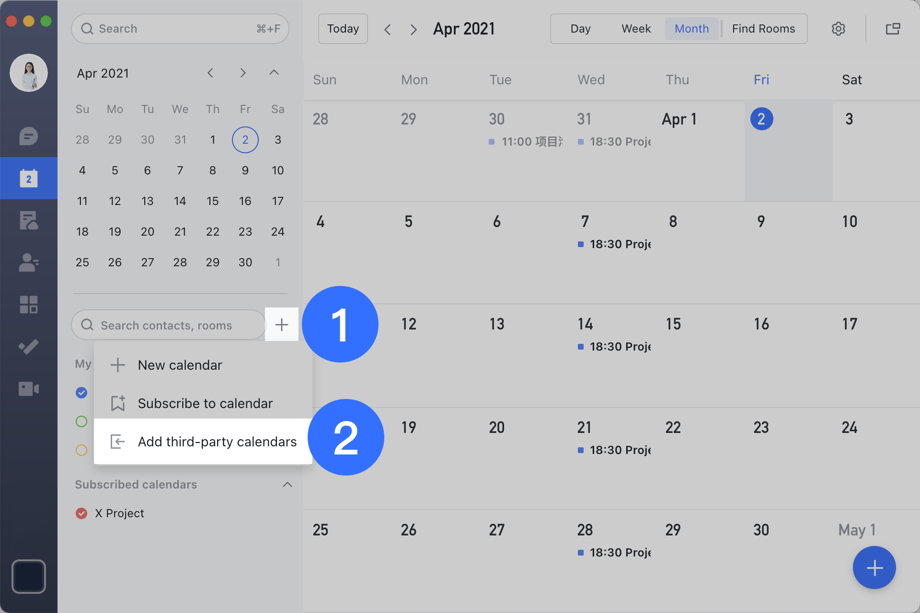This screenshot has width=920, height=613.
Task: Collapse the mini month calendar chevron
Action: pyautogui.click(x=274, y=73)
